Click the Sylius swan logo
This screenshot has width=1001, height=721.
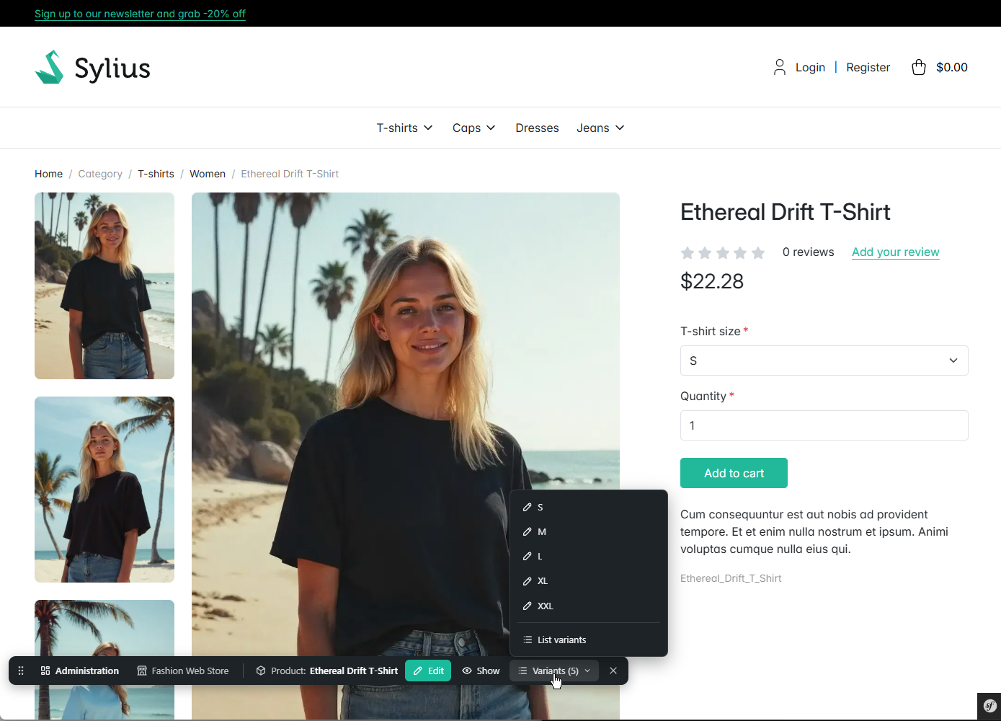[92, 67]
